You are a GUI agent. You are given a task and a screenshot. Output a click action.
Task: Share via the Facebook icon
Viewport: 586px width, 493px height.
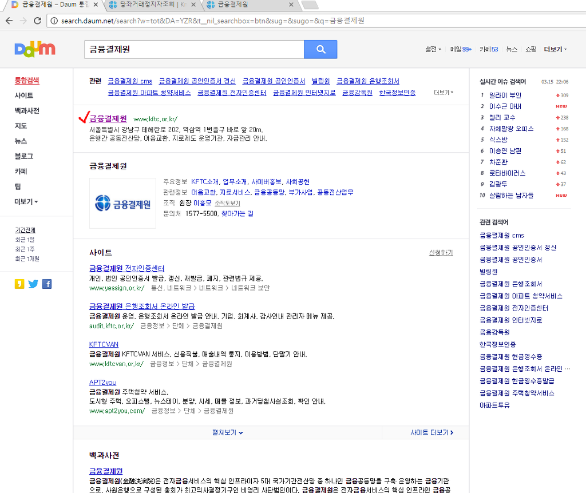tap(47, 284)
